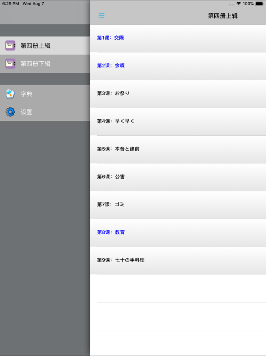Open lesson 第9课：七十の手料理
The height and width of the screenshot is (356, 266).
point(178,260)
